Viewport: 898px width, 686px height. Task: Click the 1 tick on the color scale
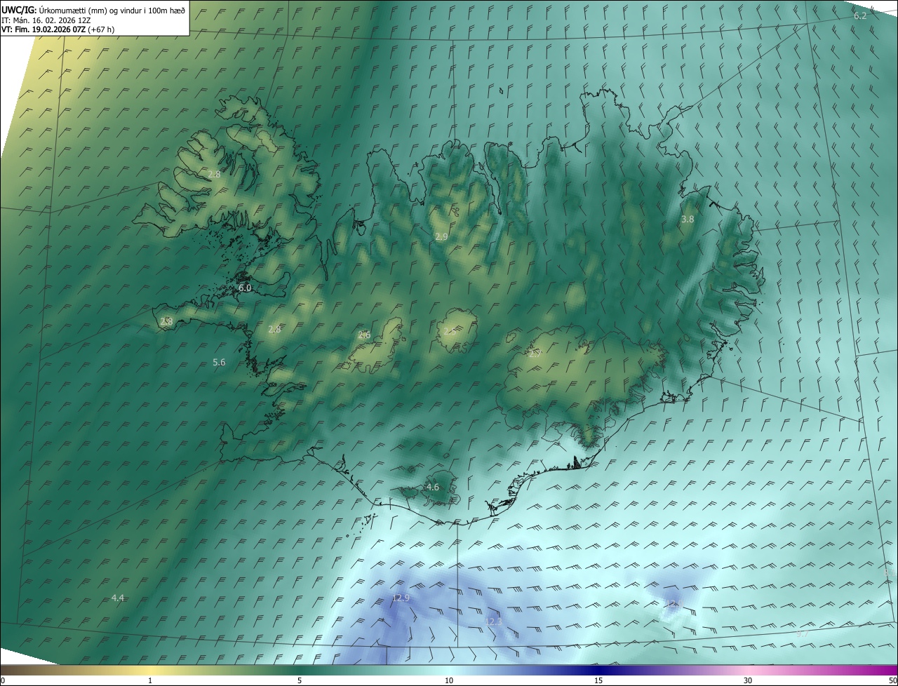coord(150,680)
